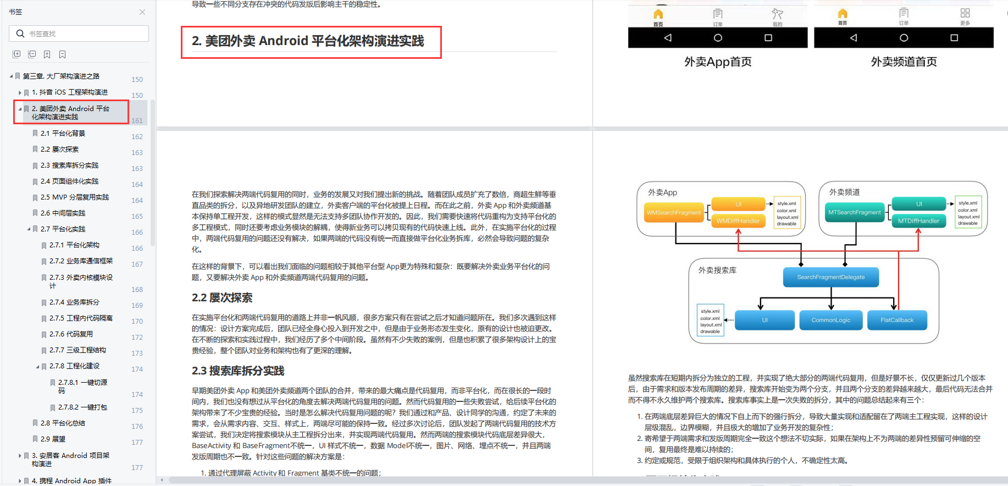1008x486 pixels.
Task: Click bookmark icon beside 2.7.2 业务库通信框架
Action: coord(44,261)
